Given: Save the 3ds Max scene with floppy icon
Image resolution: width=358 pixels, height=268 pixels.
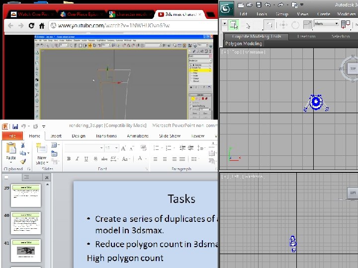Looking at the screenshot, I should point(259,5).
